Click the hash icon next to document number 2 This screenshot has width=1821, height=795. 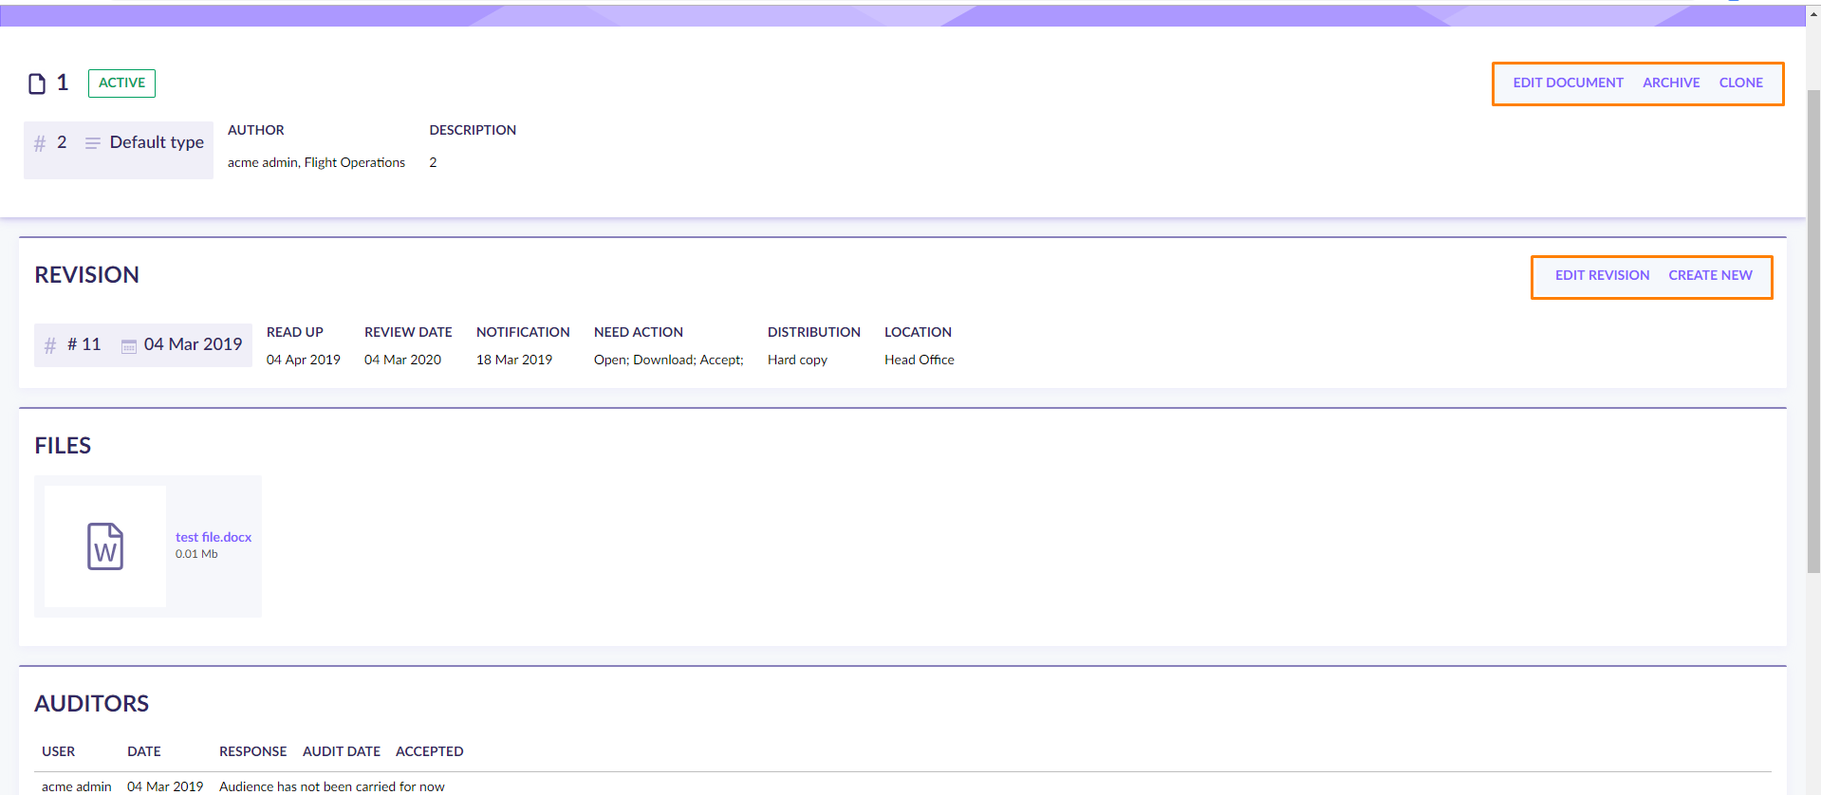[40, 143]
